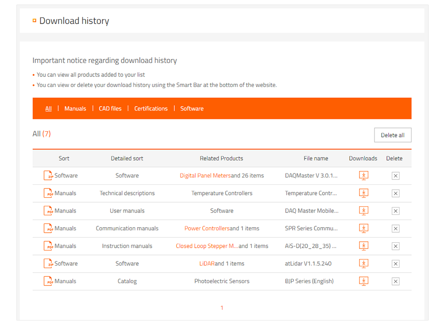
Task: Click PDF icon in Instruction manuals row
Action: pos(48,246)
